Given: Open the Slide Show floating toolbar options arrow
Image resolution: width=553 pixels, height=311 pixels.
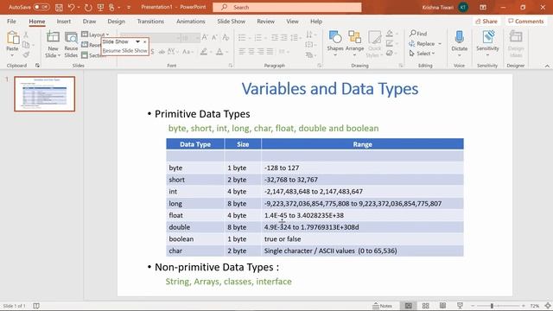Looking at the screenshot, I should (x=137, y=41).
